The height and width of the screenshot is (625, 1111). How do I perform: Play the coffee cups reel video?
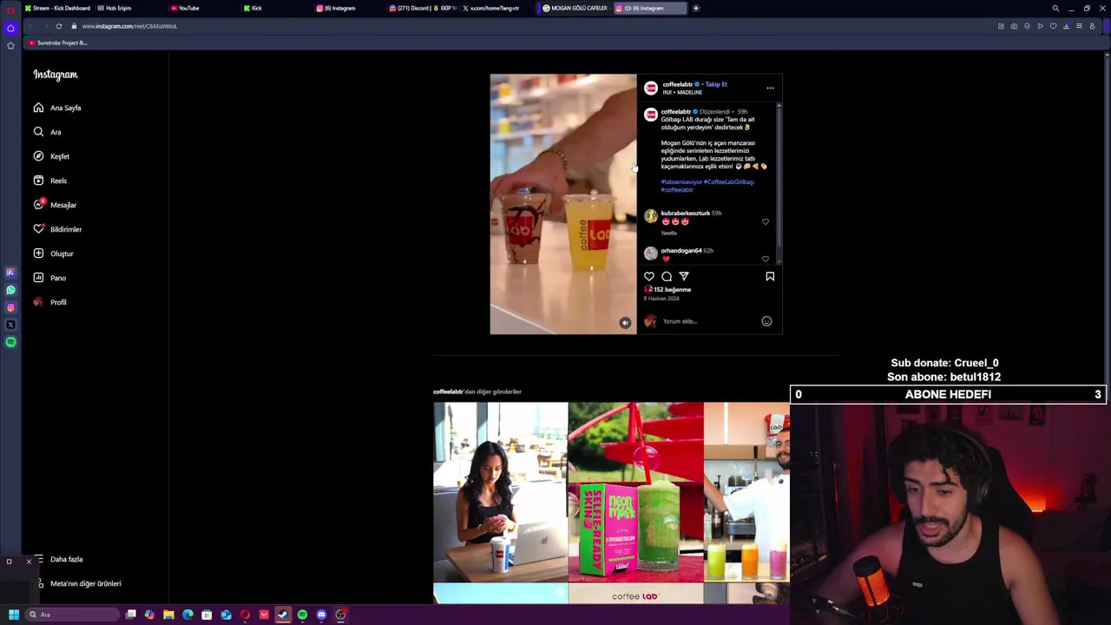(563, 204)
